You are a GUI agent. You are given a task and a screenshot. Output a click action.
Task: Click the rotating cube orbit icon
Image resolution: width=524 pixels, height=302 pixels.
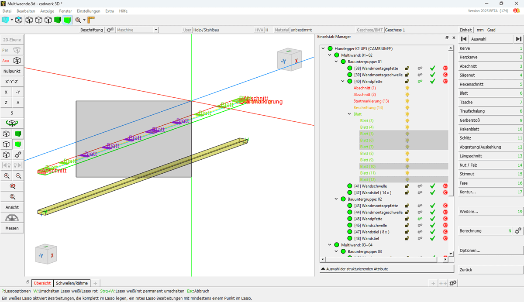pos(12,124)
